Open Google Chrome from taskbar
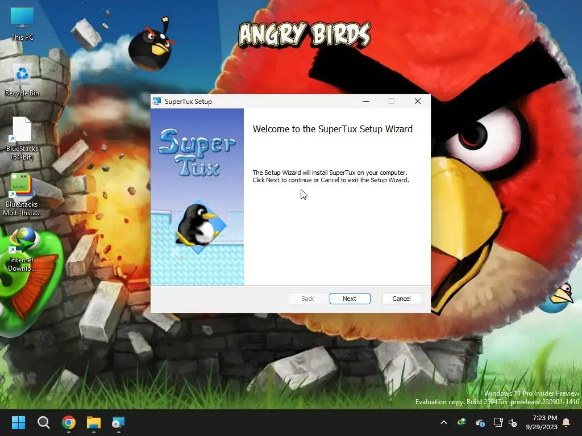 pos(69,422)
